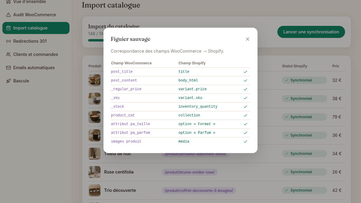Click the Rose centifolia product thumbnail
The image size is (361, 203).
[94, 172]
